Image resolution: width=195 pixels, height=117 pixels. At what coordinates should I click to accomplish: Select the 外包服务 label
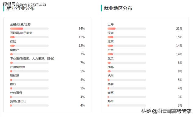click(16, 93)
